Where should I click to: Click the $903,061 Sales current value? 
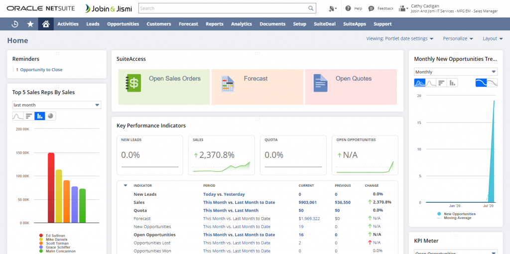tap(307, 202)
